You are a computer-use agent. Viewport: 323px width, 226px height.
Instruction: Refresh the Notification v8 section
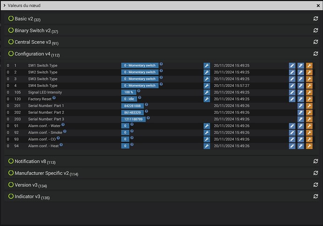(316, 161)
